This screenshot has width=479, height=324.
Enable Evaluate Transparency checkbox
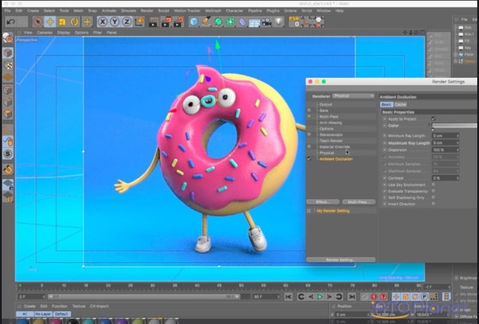point(433,191)
